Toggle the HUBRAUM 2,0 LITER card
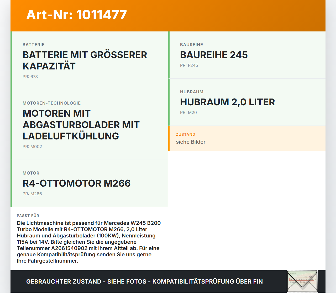336x293 pixels. coord(247,102)
